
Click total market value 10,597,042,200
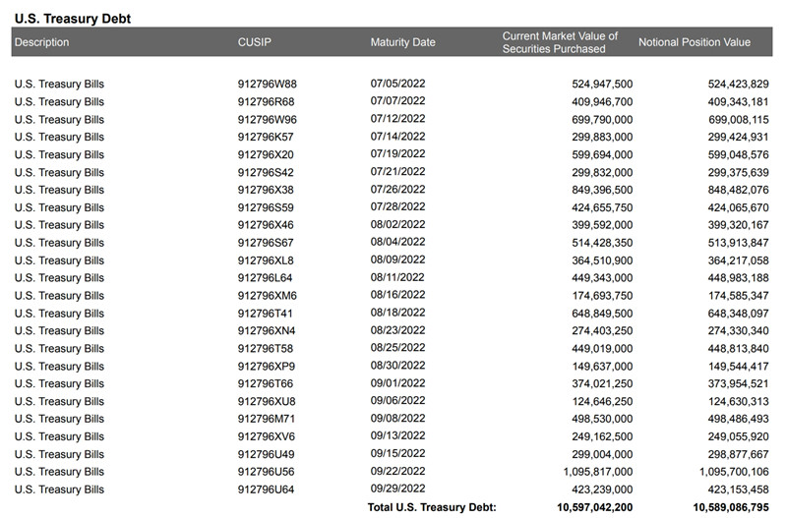(x=594, y=507)
